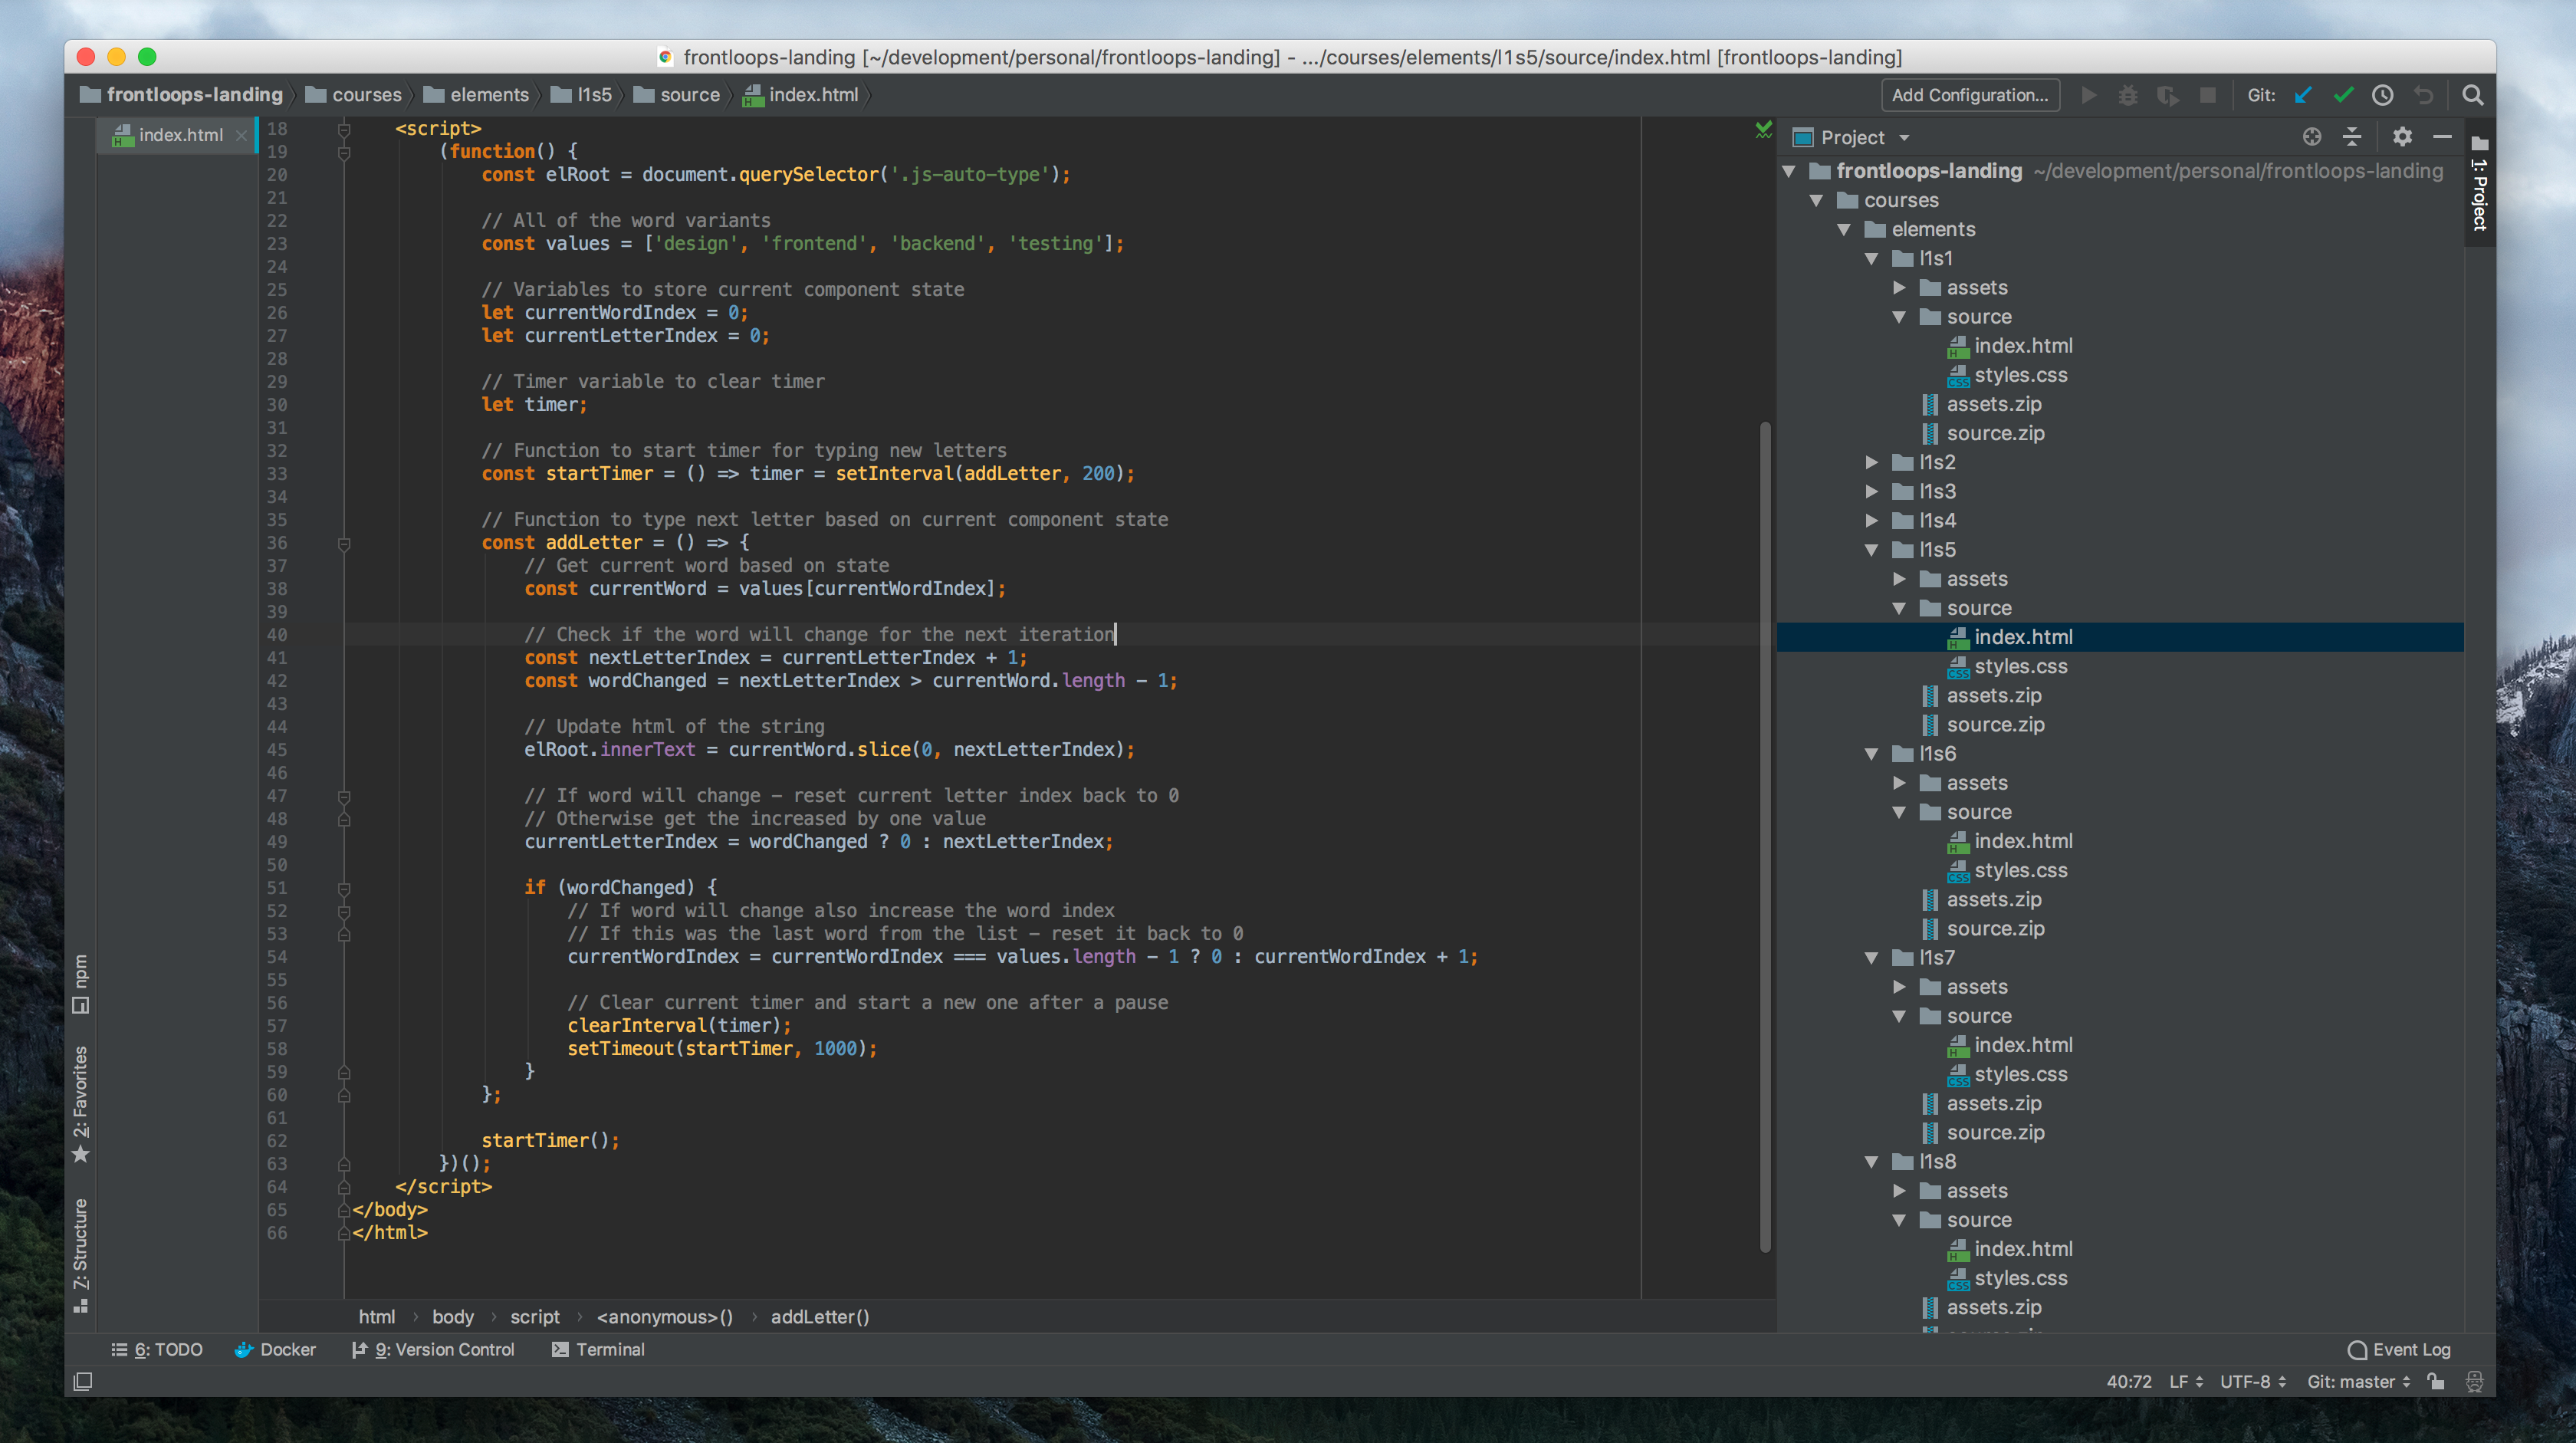2576x1443 pixels.
Task: Expand the l1s2 folder
Action: [x=1872, y=462]
